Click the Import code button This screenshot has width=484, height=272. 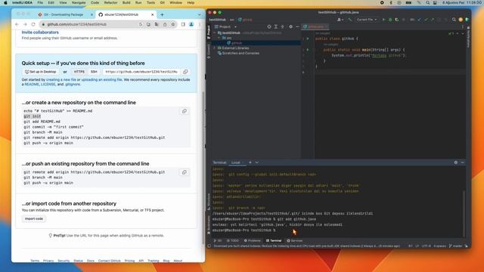pyautogui.click(x=33, y=218)
